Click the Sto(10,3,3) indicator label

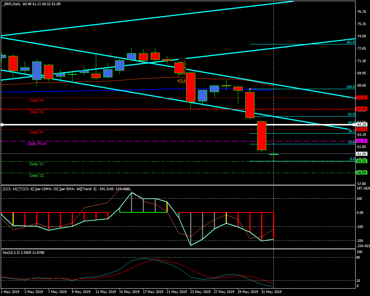[x=14, y=252]
